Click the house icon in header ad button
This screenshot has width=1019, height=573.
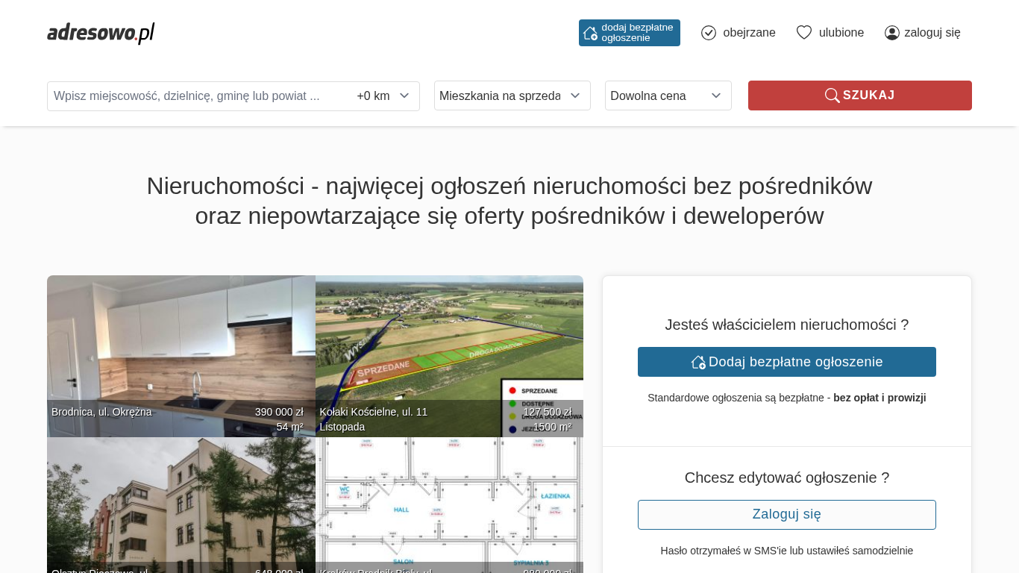[x=590, y=33]
